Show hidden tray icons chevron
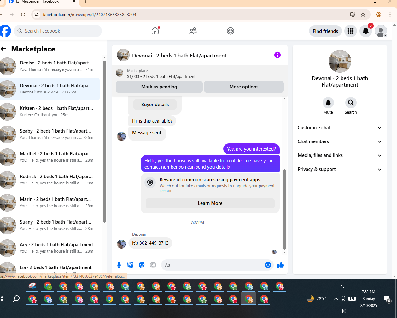The image size is (397, 318). pos(336,299)
